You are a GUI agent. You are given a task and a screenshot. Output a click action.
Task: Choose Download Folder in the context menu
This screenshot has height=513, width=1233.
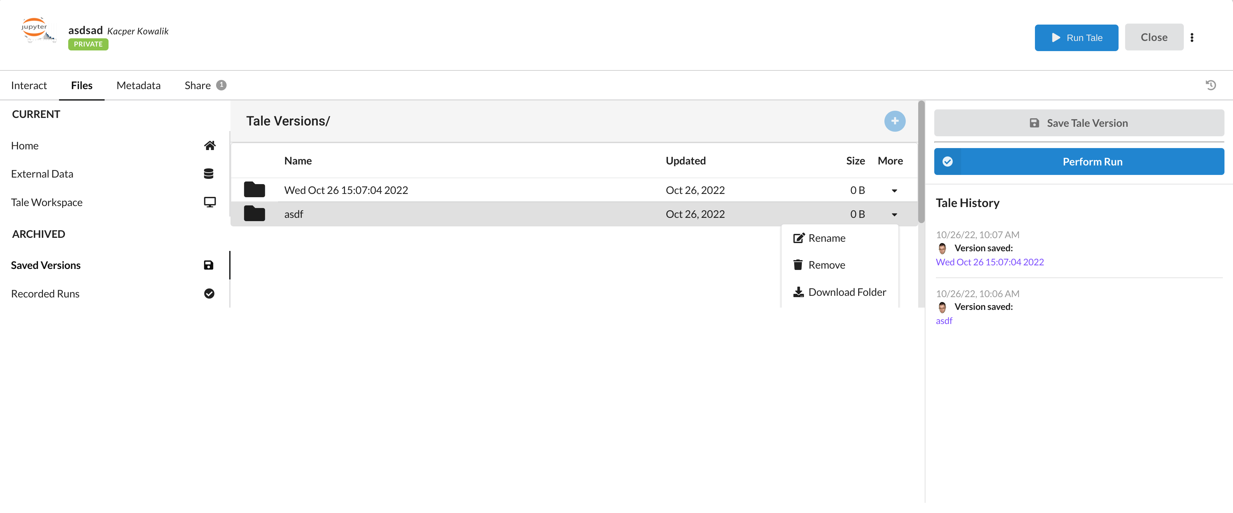(x=847, y=292)
